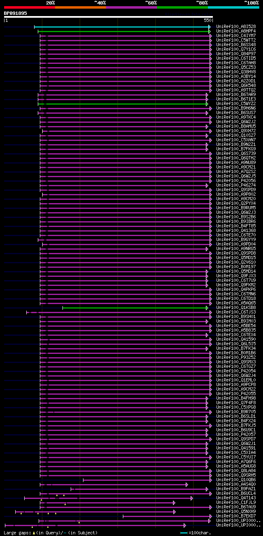Image resolution: width=263 pixels, height=536 pixels.
Task: Open the UniRef100_A4S4Q0 entry
Action: point(236,485)
